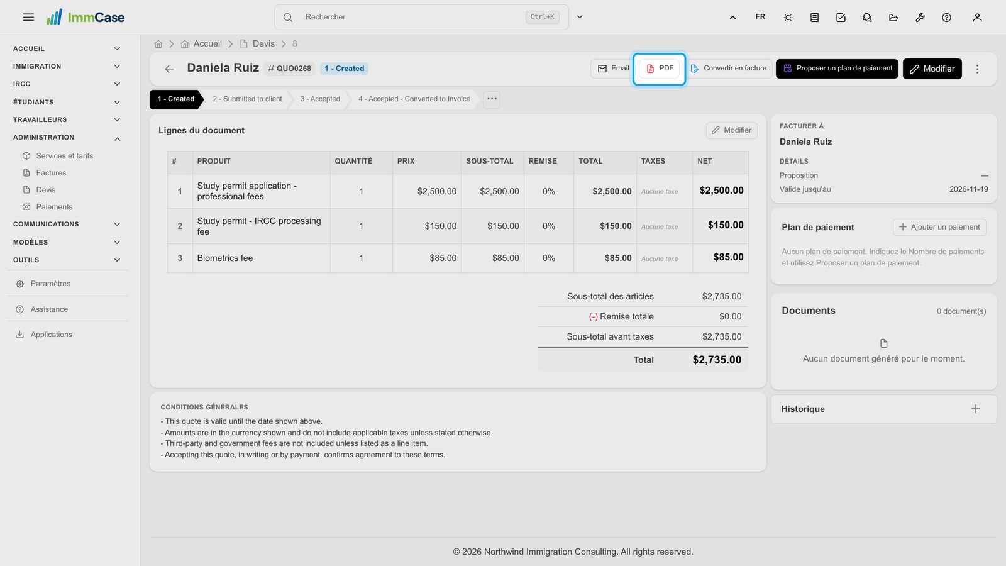The image size is (1006, 566).
Task: Open the user profile icon
Action: [x=977, y=18]
